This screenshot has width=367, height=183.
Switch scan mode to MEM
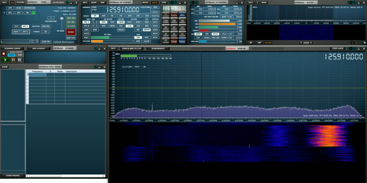pyautogui.click(x=20, y=55)
